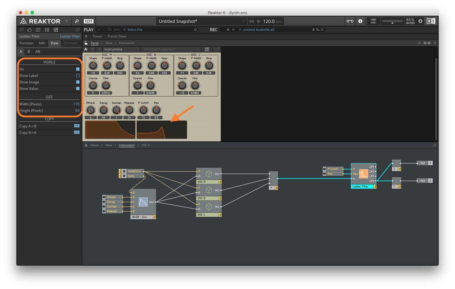Adjust the master output level slider
Image resolution: width=455 pixels, height=289 pixels.
[x=392, y=21]
